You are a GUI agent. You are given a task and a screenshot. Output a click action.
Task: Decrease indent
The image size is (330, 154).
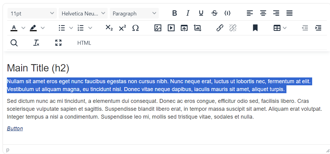tap(305, 28)
